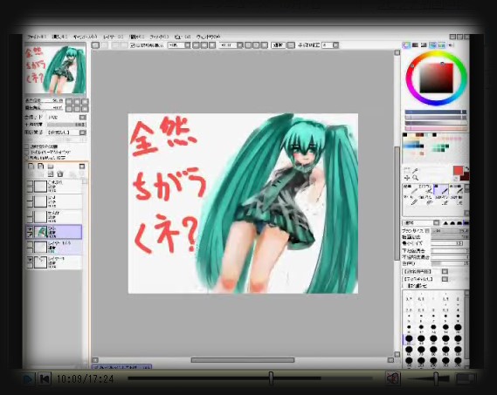The image size is (497, 395).
Task: Select the 鉛筆 Pencil tool
Action: 411,189
